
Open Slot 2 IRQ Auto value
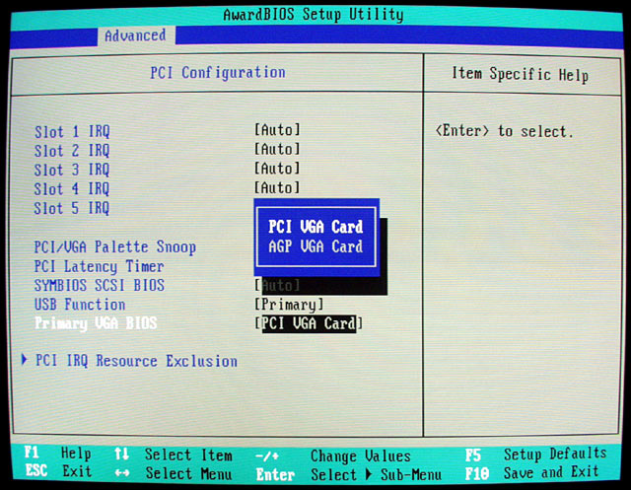[277, 150]
